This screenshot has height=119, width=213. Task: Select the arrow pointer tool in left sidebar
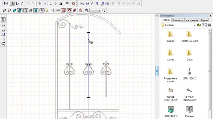coord(3,20)
